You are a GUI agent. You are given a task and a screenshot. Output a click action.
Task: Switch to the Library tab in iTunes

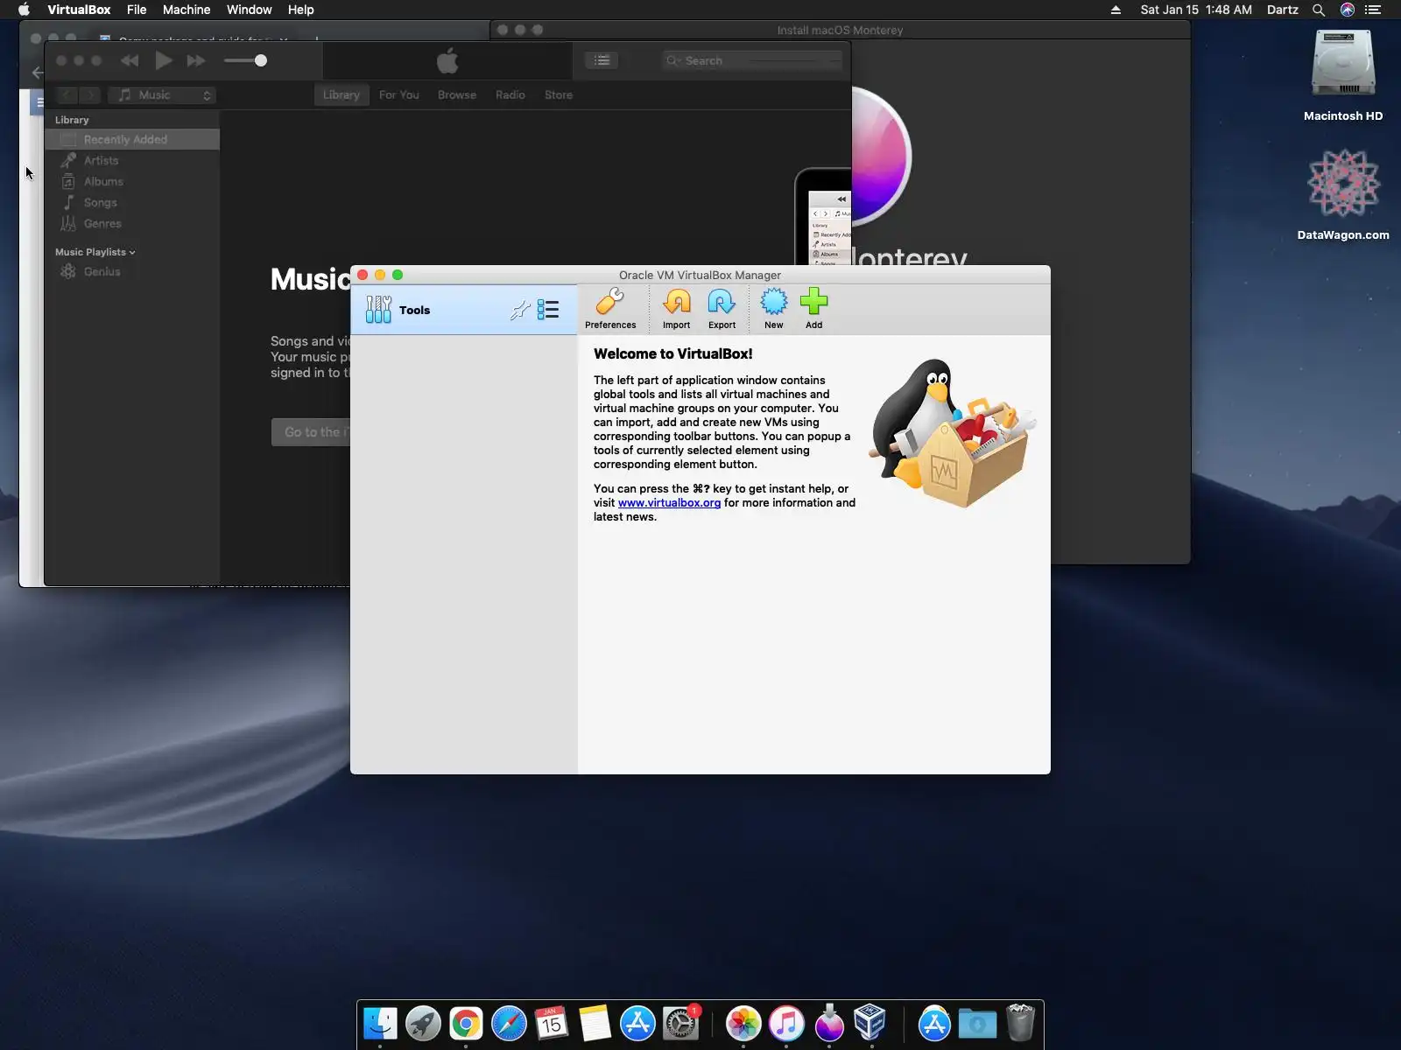coord(341,94)
